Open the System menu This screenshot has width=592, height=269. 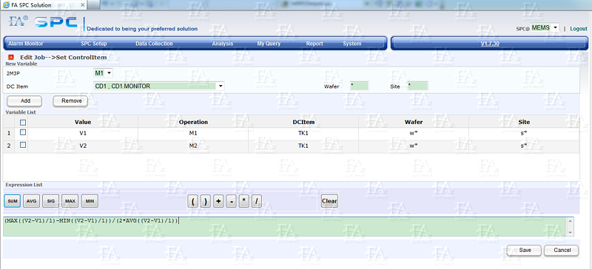[x=352, y=44]
